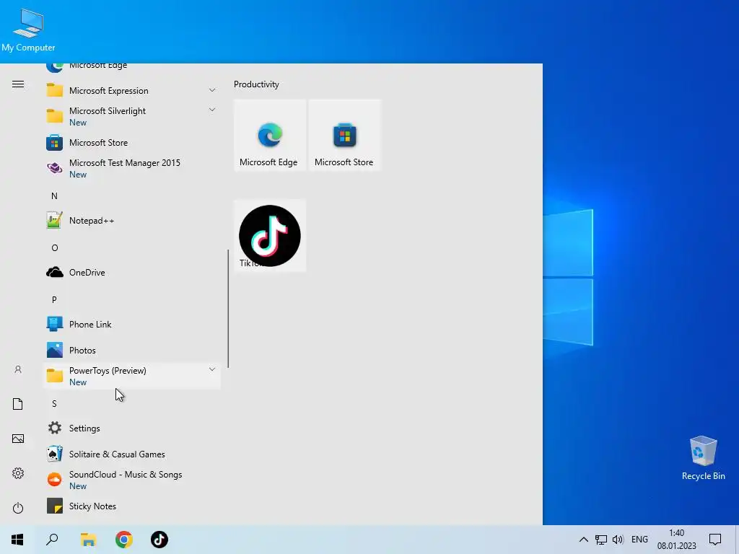
Task: Launch Settings from the app list
Action: pyautogui.click(x=131, y=428)
